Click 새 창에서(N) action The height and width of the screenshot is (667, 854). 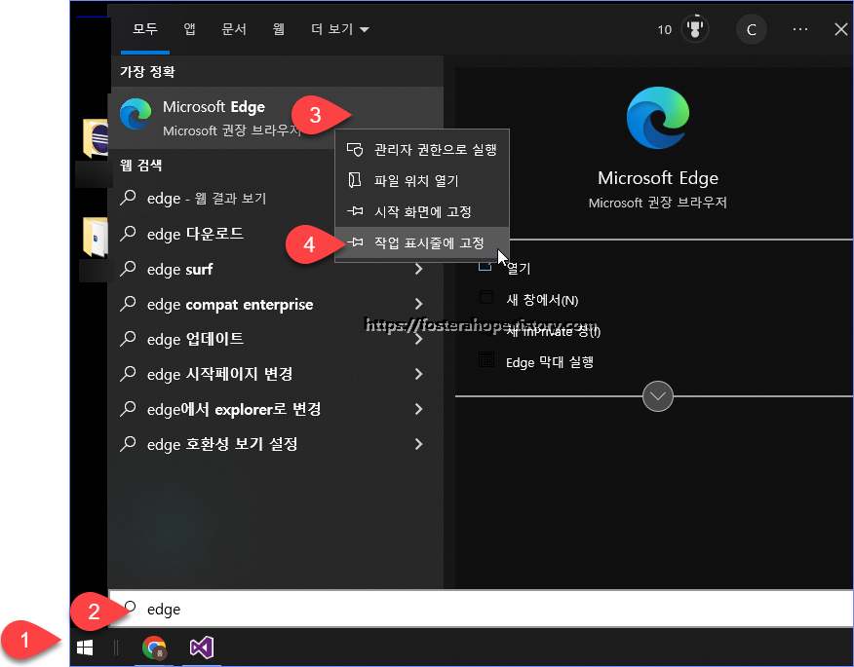[542, 300]
